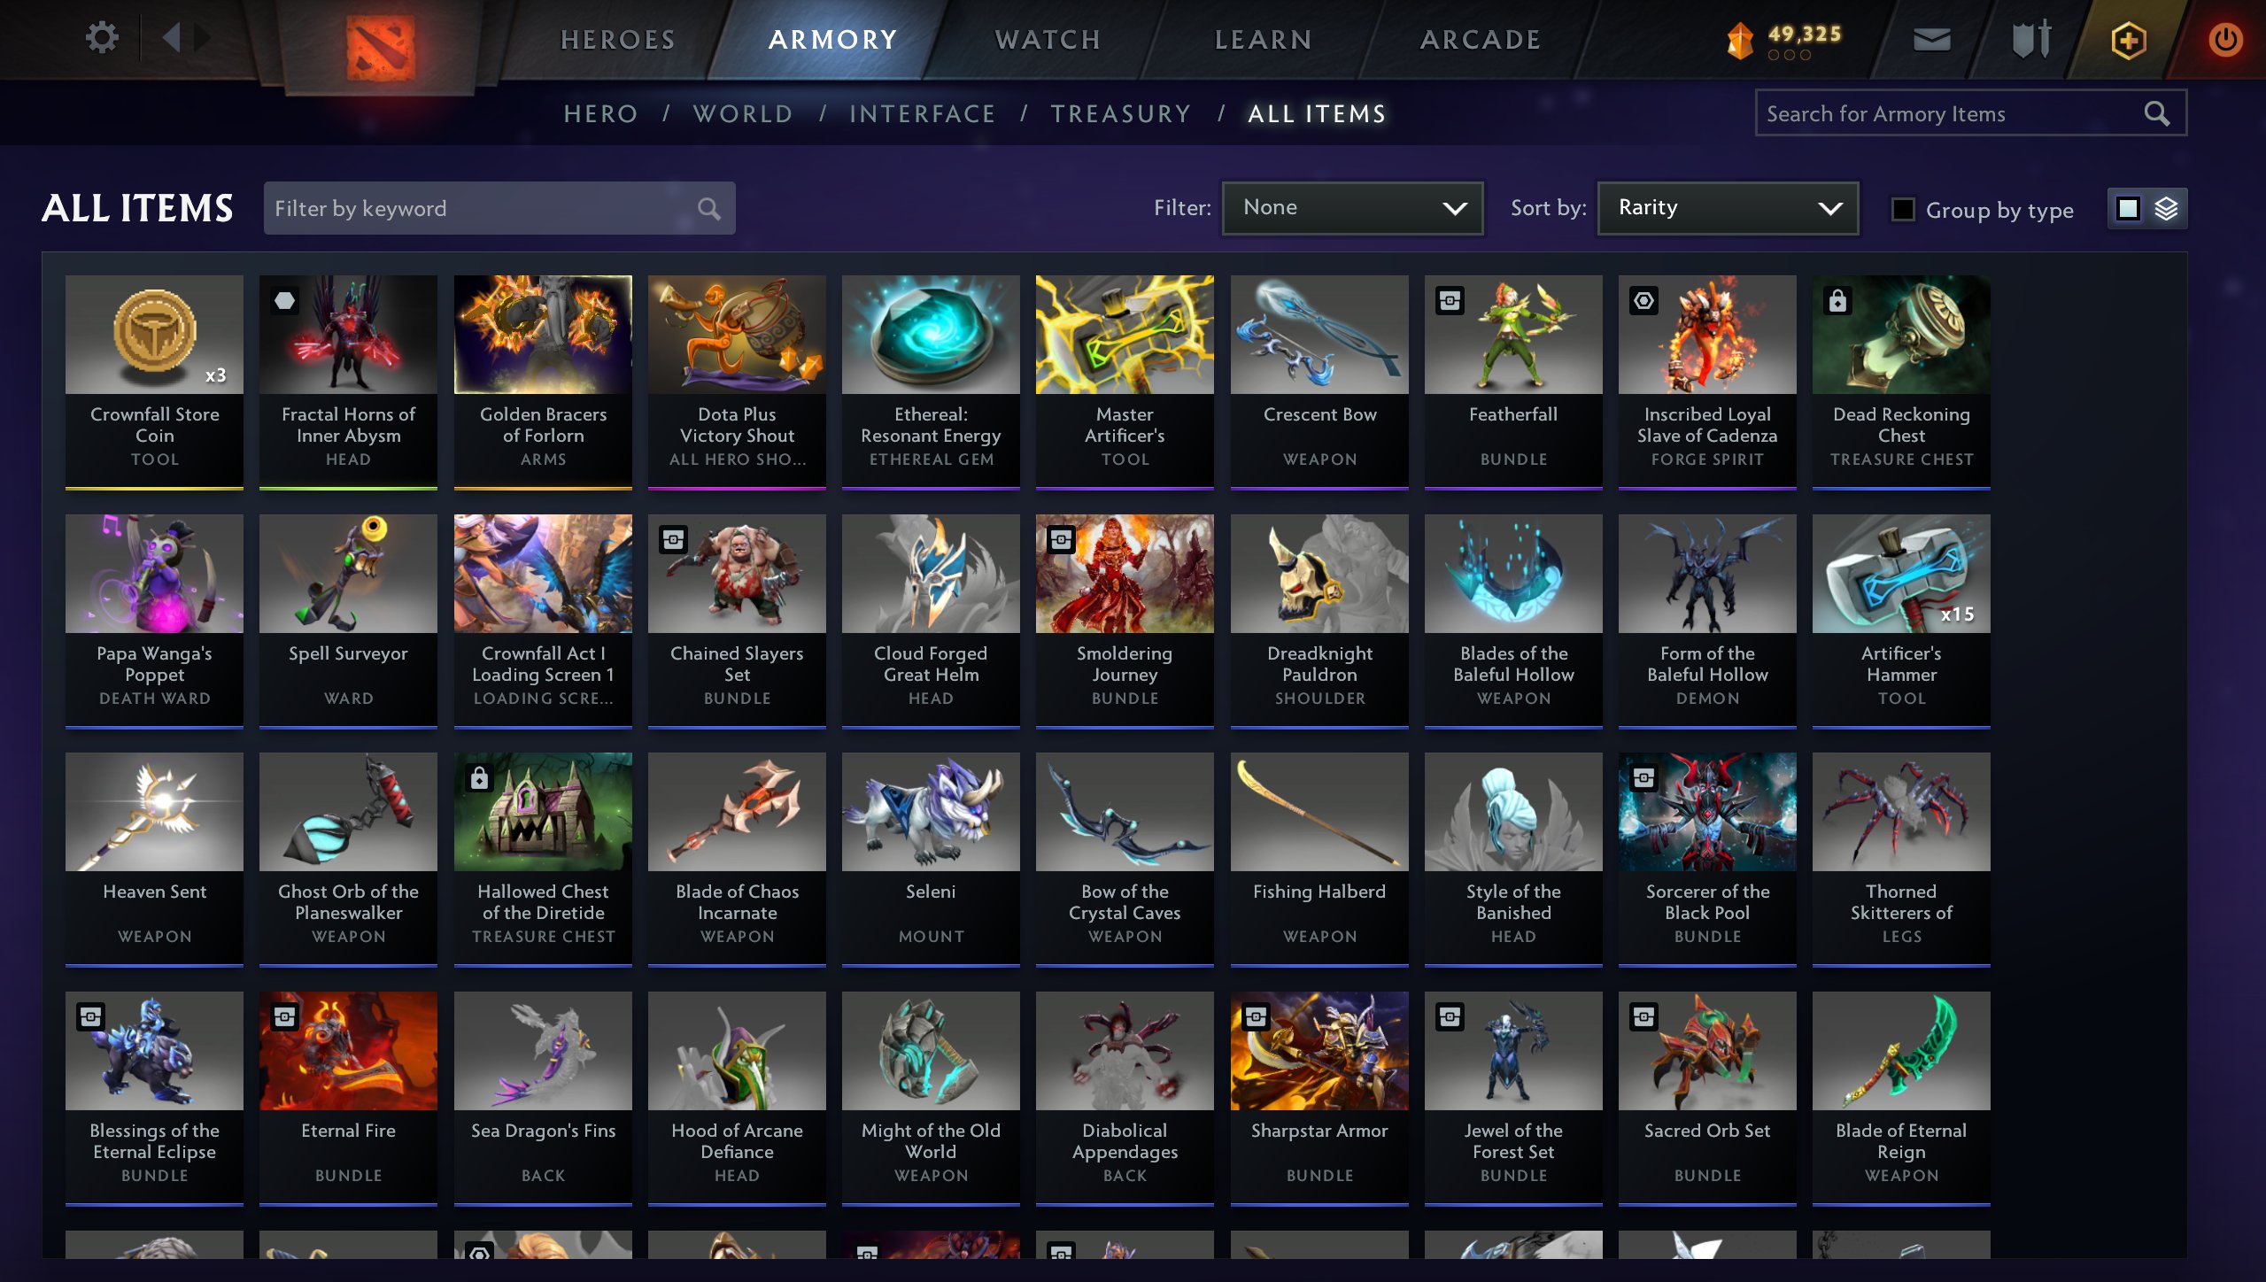This screenshot has height=1282, width=2266.
Task: Open the Heroes top menu tab
Action: [x=618, y=40]
